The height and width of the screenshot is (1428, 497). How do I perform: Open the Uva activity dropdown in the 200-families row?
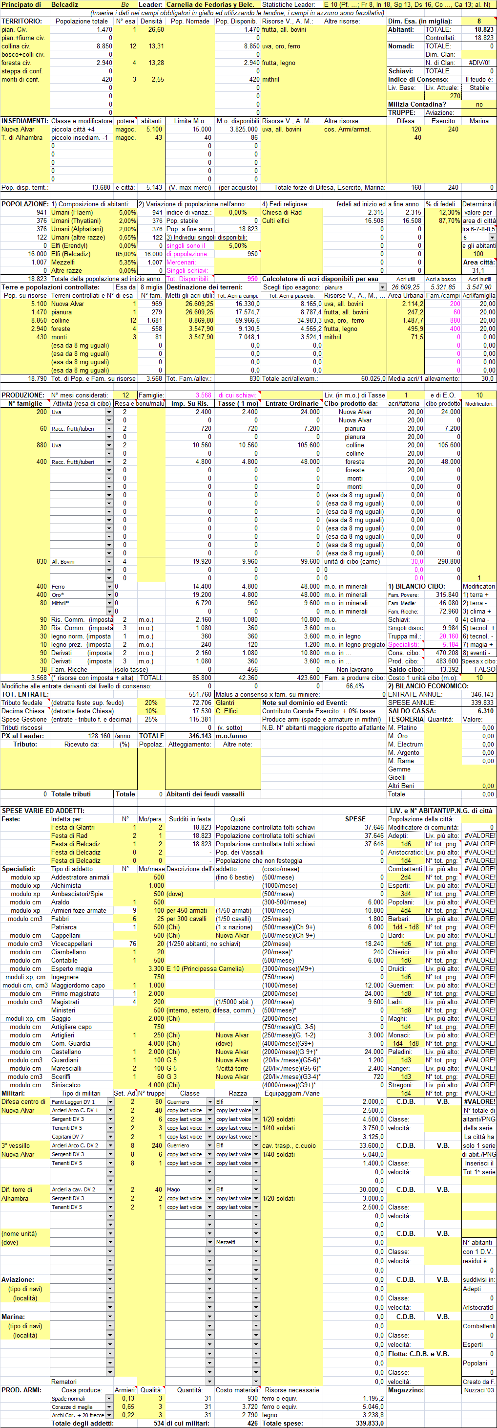click(109, 412)
